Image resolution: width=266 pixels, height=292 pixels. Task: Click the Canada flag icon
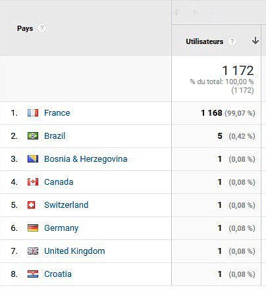click(33, 182)
